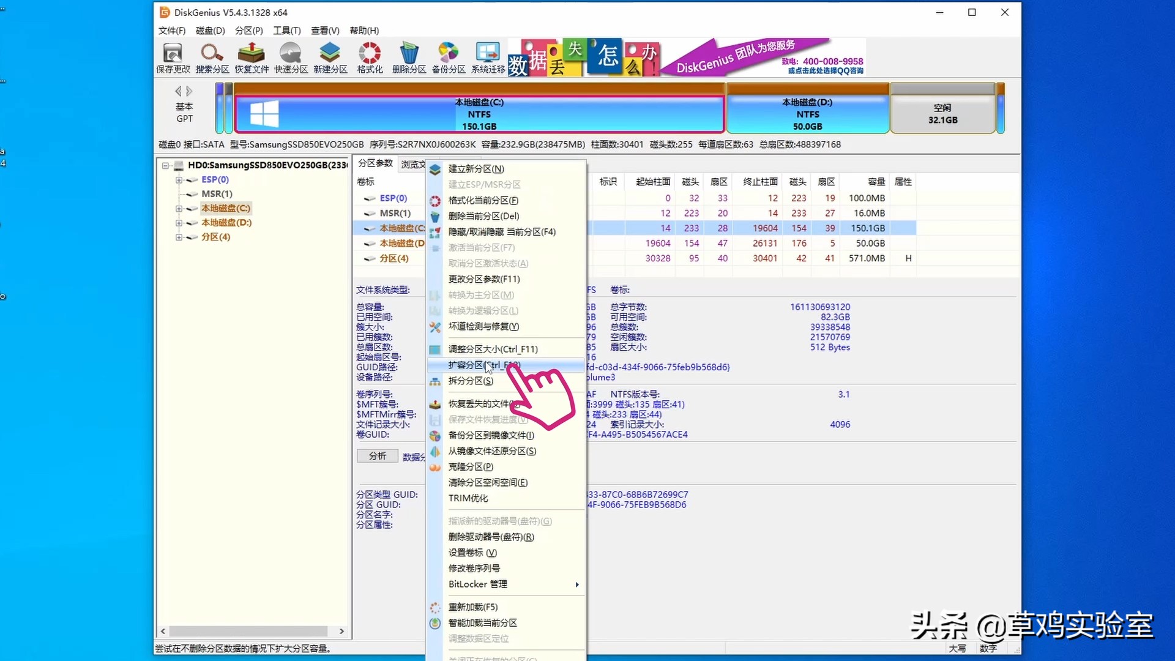Launch 恢复文件 (Recover Files) tool
1175x661 pixels.
click(251, 57)
